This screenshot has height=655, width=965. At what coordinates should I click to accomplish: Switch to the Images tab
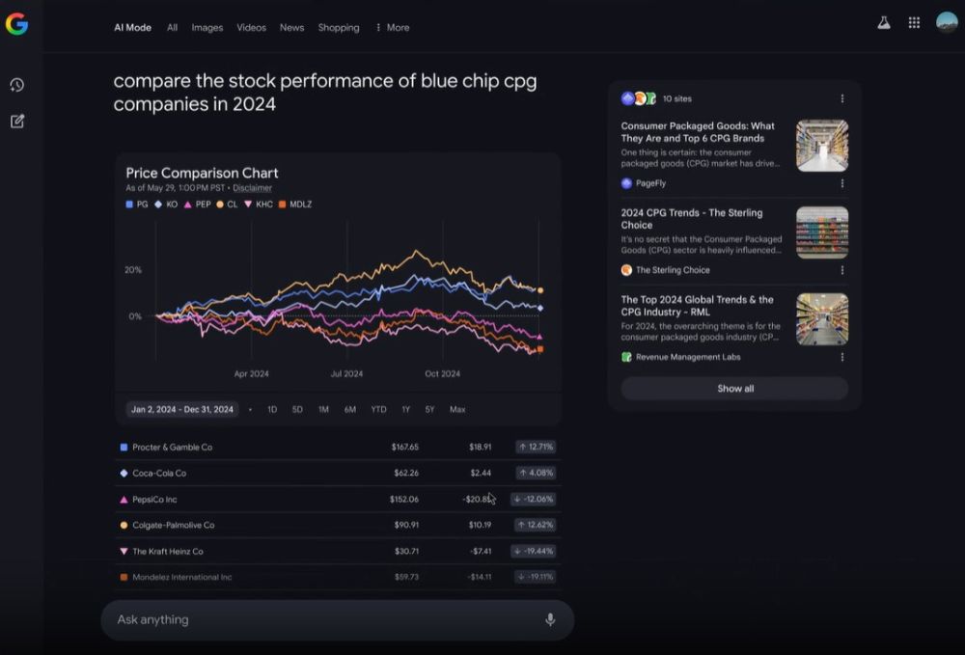[207, 28]
